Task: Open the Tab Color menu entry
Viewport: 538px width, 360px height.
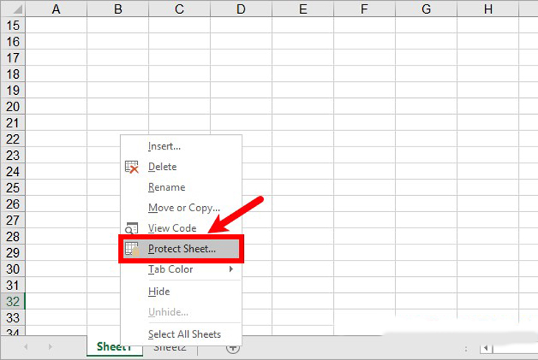Action: [x=170, y=269]
